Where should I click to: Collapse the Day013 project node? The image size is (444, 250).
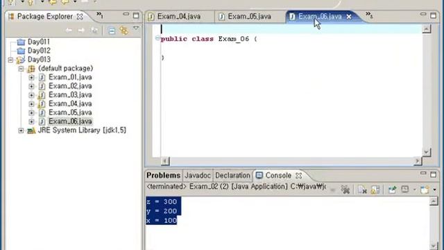[x=11, y=60]
